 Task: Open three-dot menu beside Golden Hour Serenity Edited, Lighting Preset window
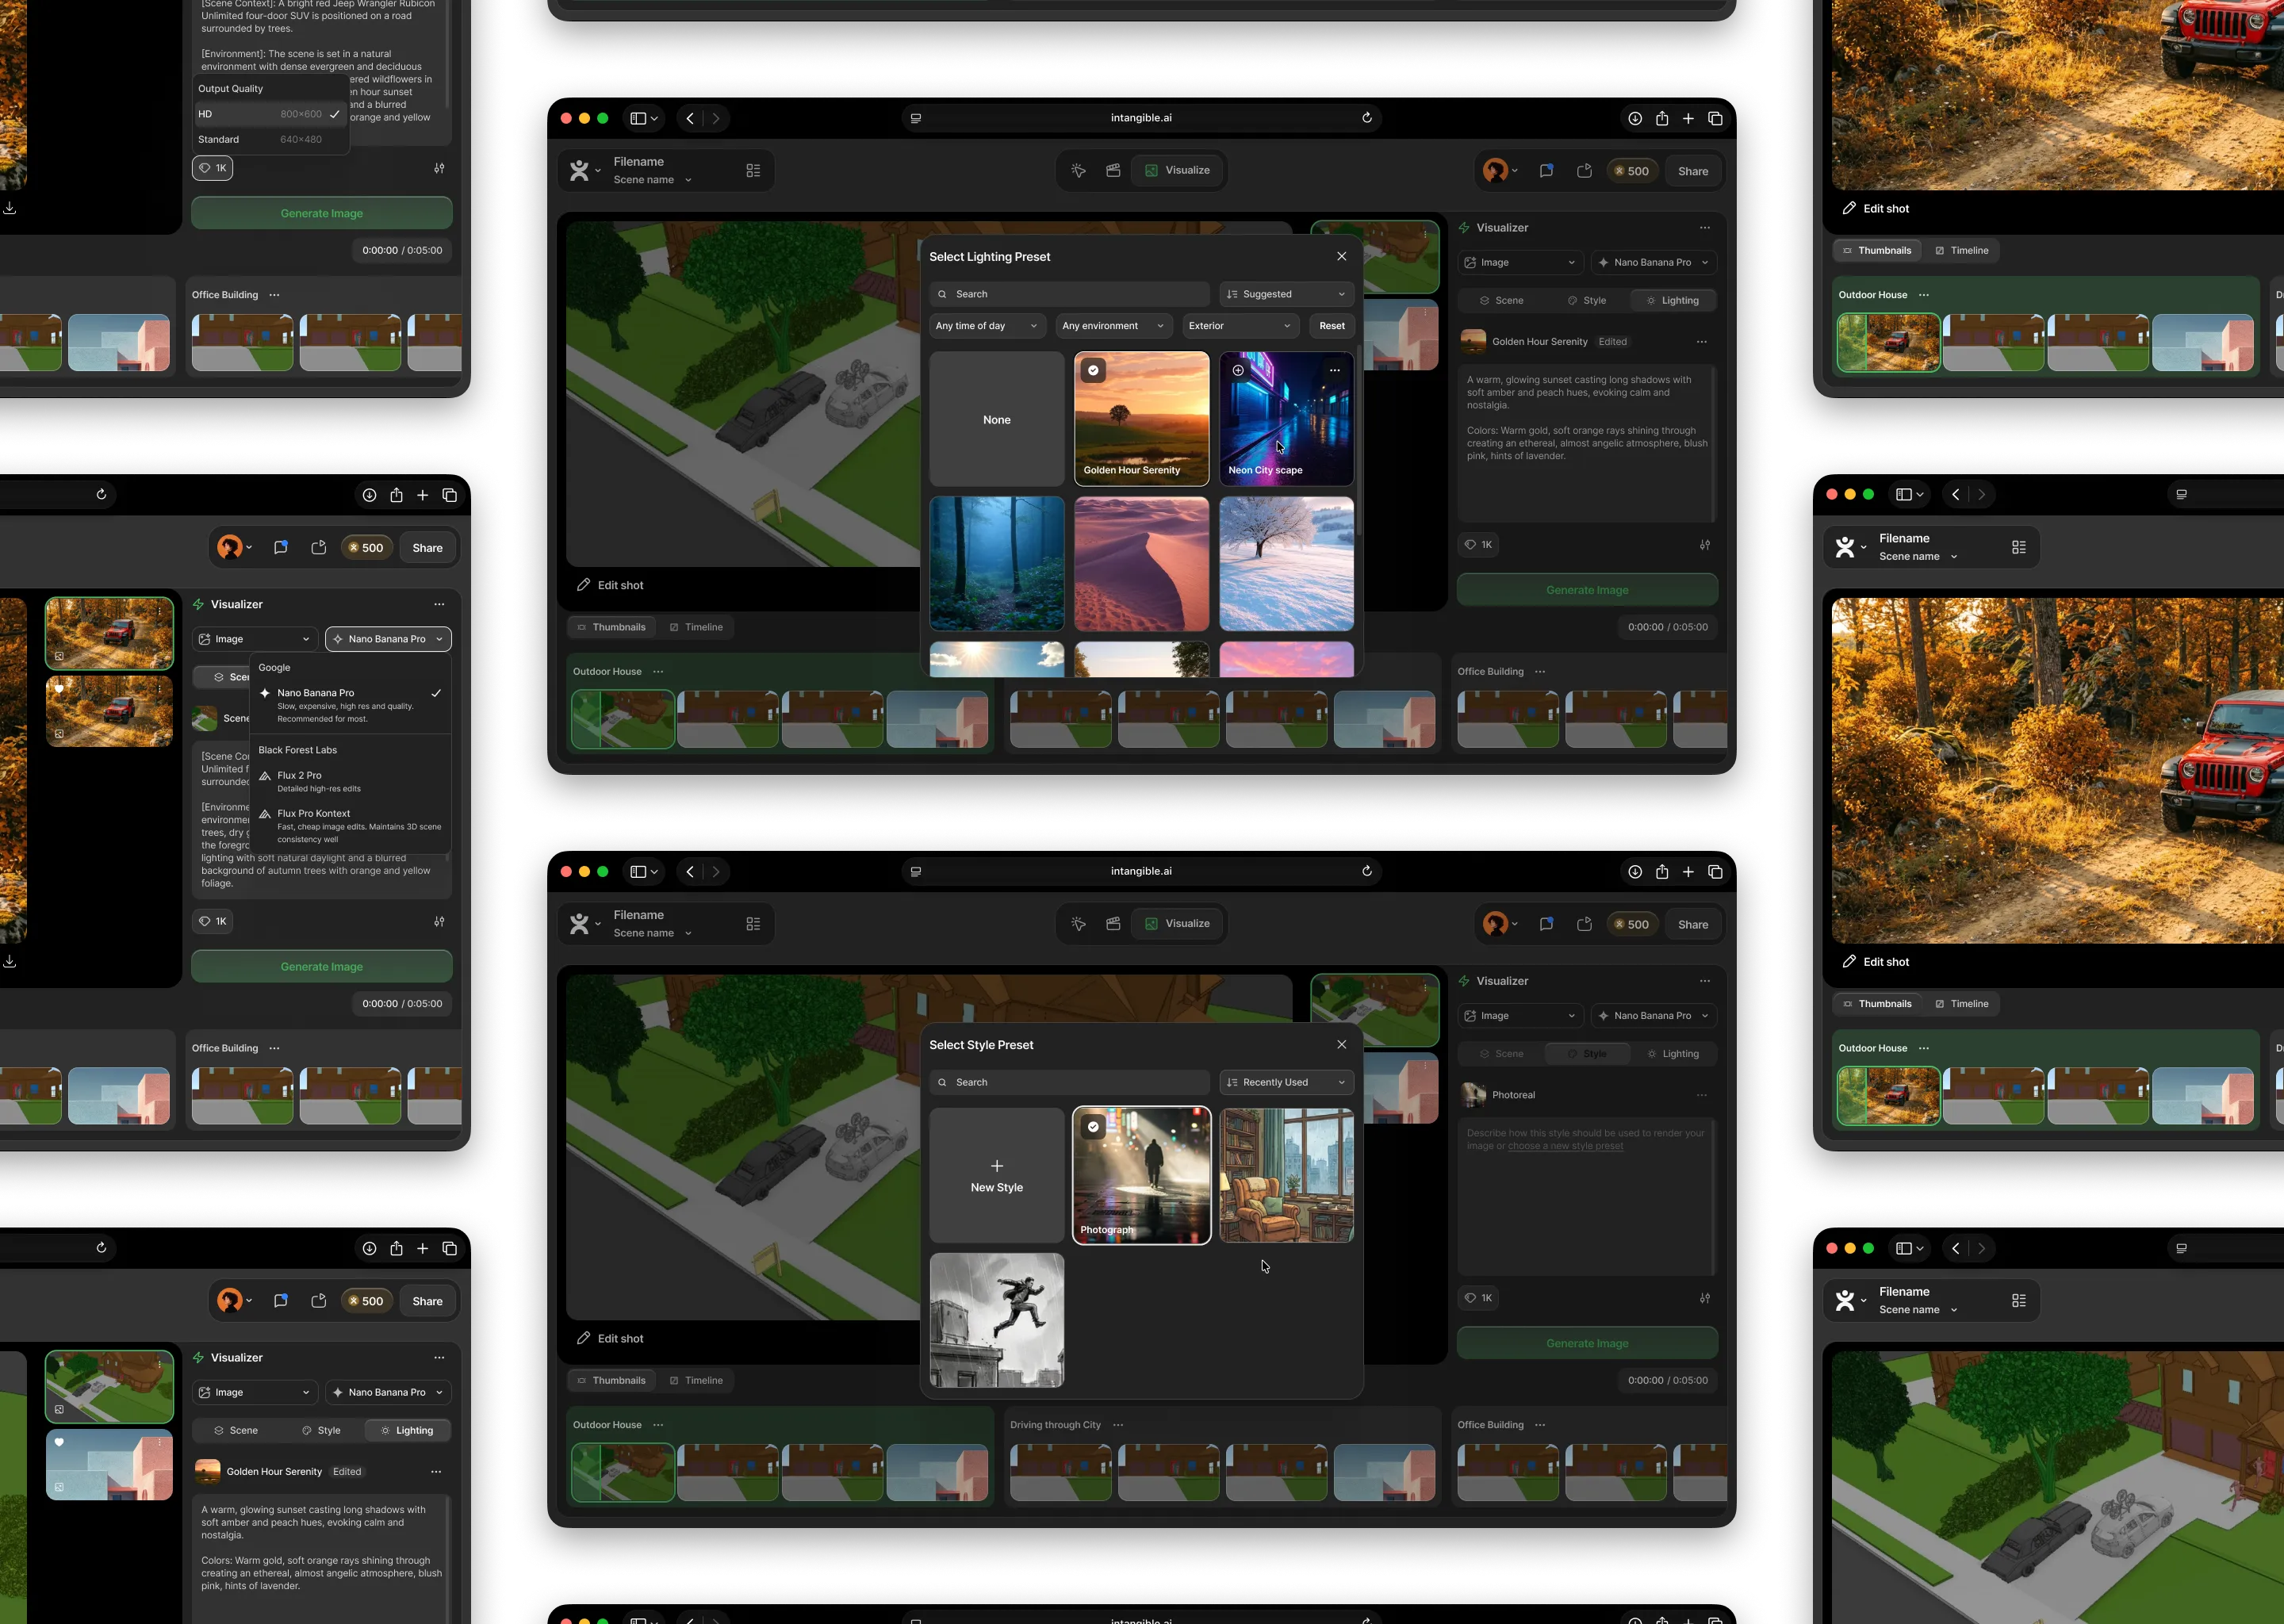[x=1701, y=342]
